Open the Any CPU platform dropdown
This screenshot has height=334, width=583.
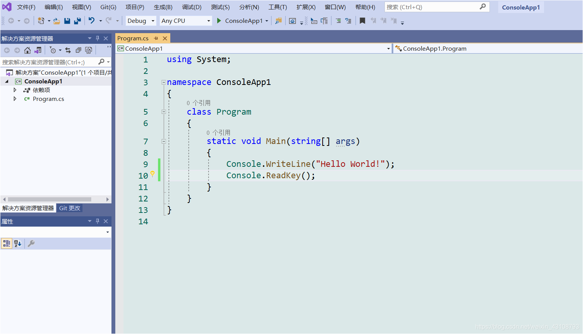pos(186,21)
